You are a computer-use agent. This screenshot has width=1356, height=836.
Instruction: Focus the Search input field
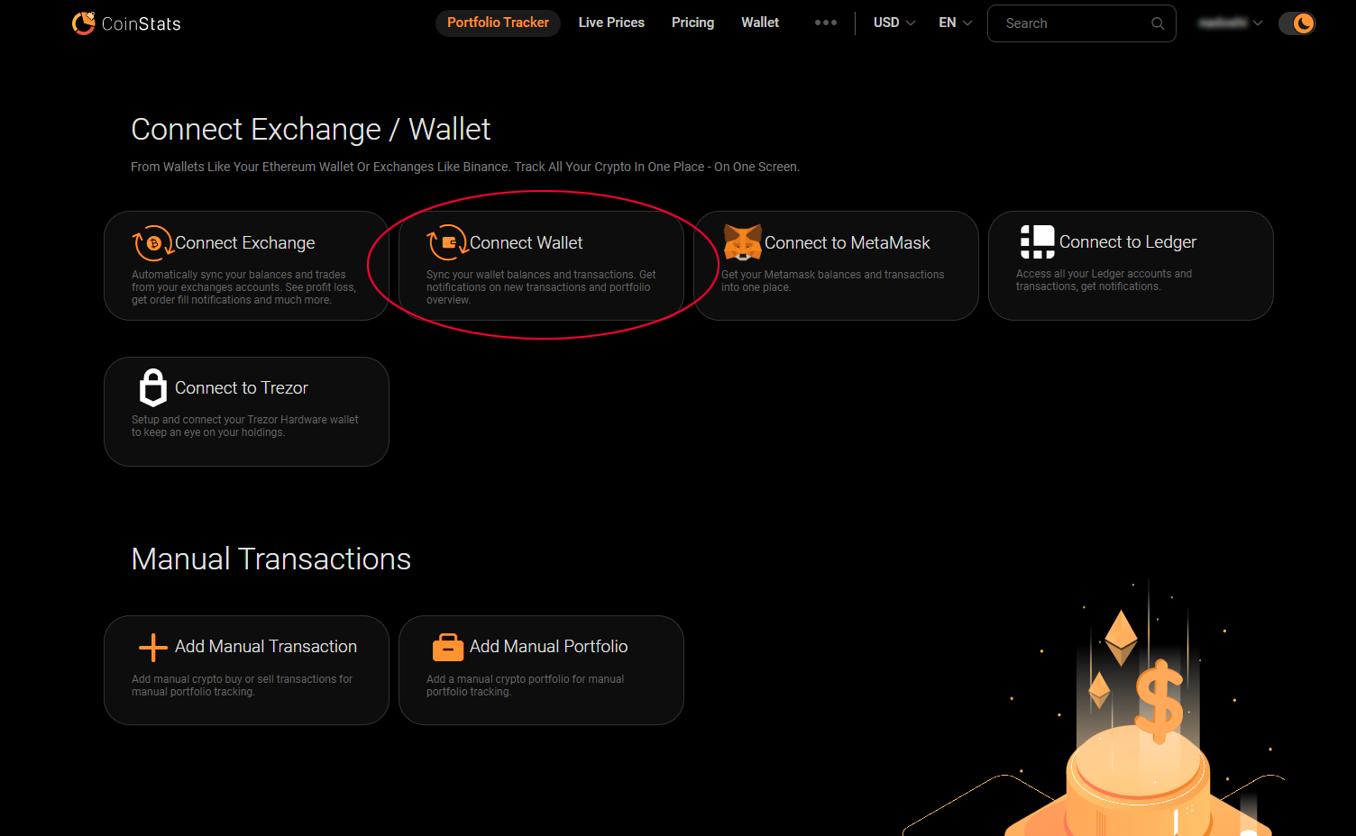coord(1081,23)
